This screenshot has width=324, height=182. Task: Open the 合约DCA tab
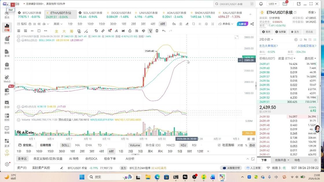[91, 159]
